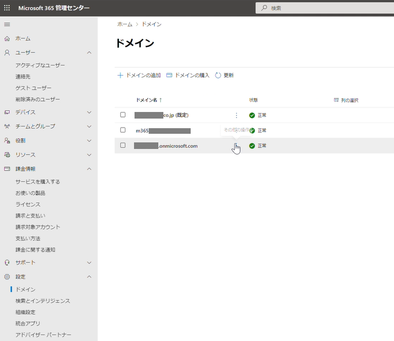Click the 状態 column header
Viewport: 394px width, 341px height.
(x=253, y=100)
